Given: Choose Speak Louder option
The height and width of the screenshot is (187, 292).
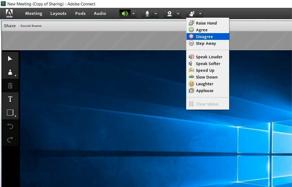Looking at the screenshot, I should [208, 57].
